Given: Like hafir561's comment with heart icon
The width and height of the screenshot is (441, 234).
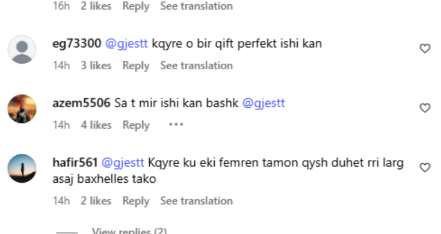Looking at the screenshot, I should (x=425, y=168).
